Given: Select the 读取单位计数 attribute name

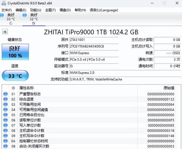Looking at the screenshot, I should pos(30,120).
